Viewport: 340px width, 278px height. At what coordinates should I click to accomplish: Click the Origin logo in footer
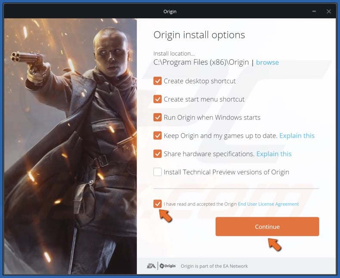coord(167,266)
